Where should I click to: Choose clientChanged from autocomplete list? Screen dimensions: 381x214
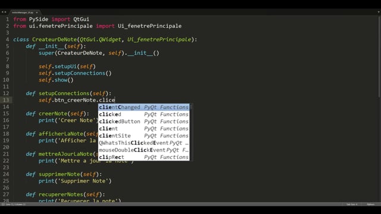click(143, 107)
